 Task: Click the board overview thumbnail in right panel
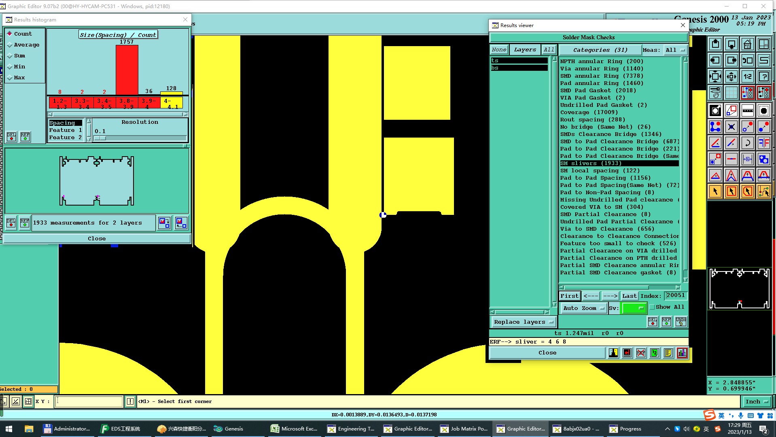pyautogui.click(x=740, y=289)
